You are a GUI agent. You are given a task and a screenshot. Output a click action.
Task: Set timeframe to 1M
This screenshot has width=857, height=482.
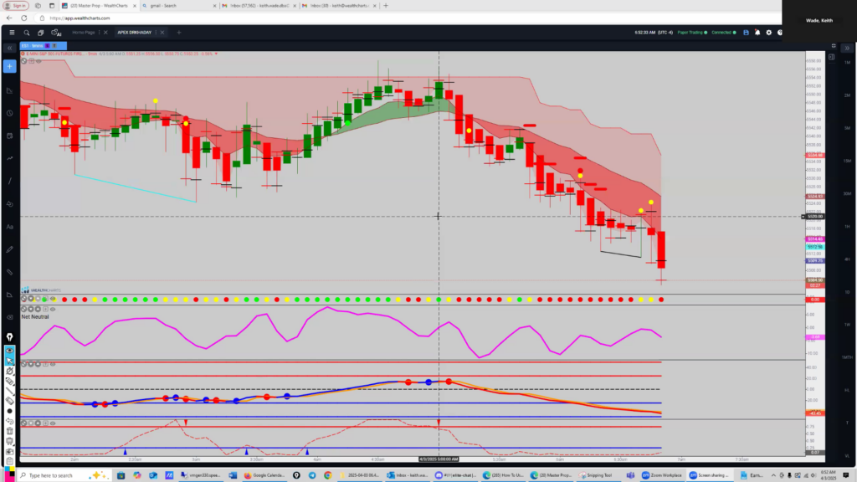(847, 62)
